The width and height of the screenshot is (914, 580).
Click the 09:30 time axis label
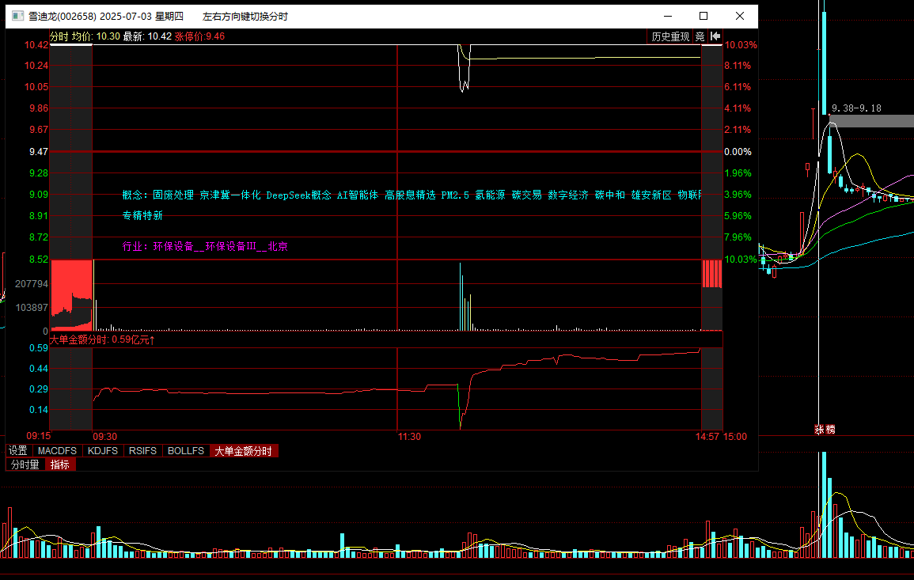(x=105, y=437)
